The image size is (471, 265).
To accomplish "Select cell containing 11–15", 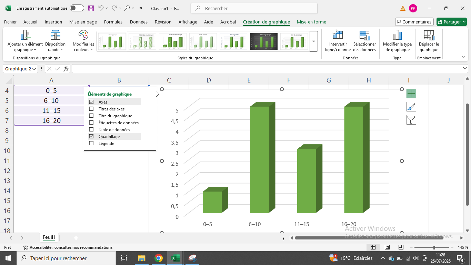I will click(x=51, y=110).
